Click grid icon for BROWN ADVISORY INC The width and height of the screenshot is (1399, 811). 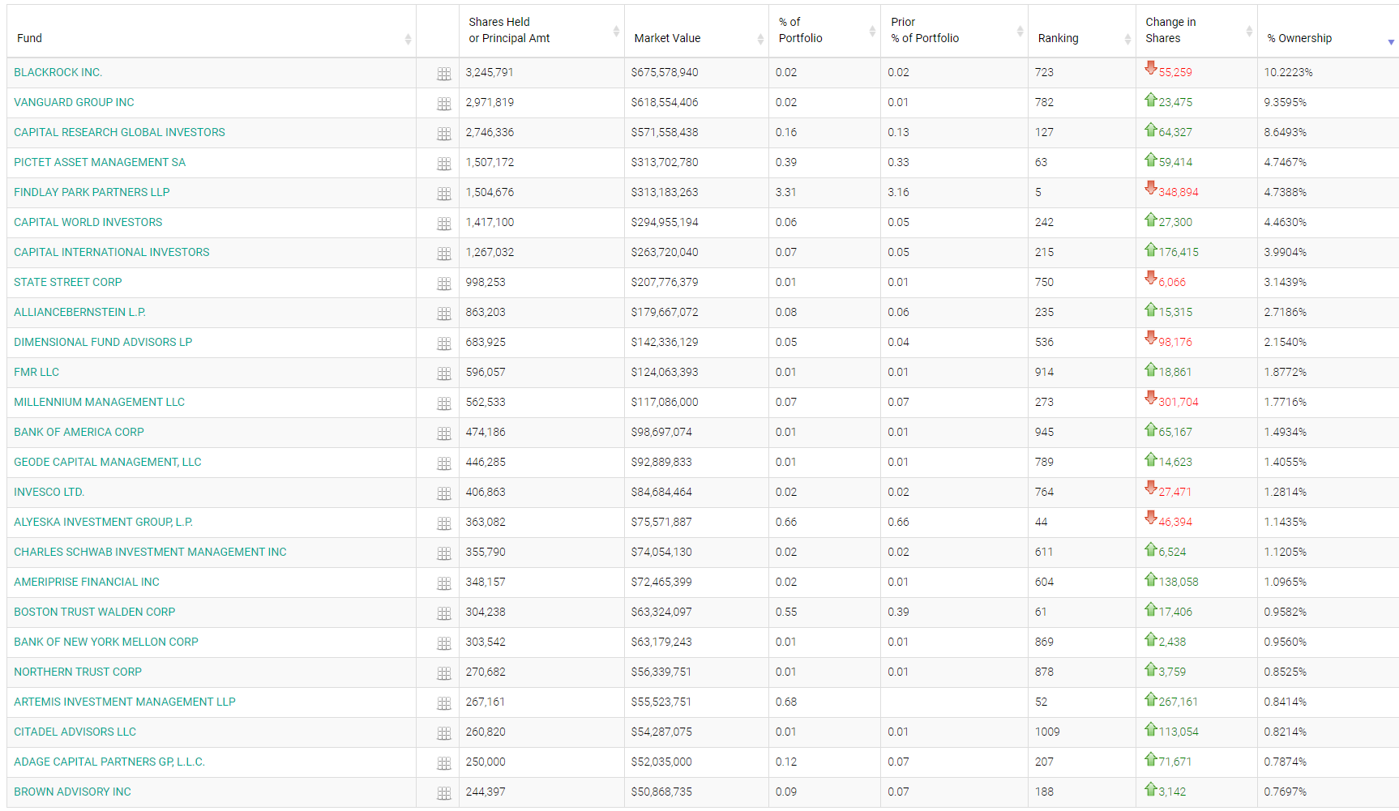[x=444, y=793]
